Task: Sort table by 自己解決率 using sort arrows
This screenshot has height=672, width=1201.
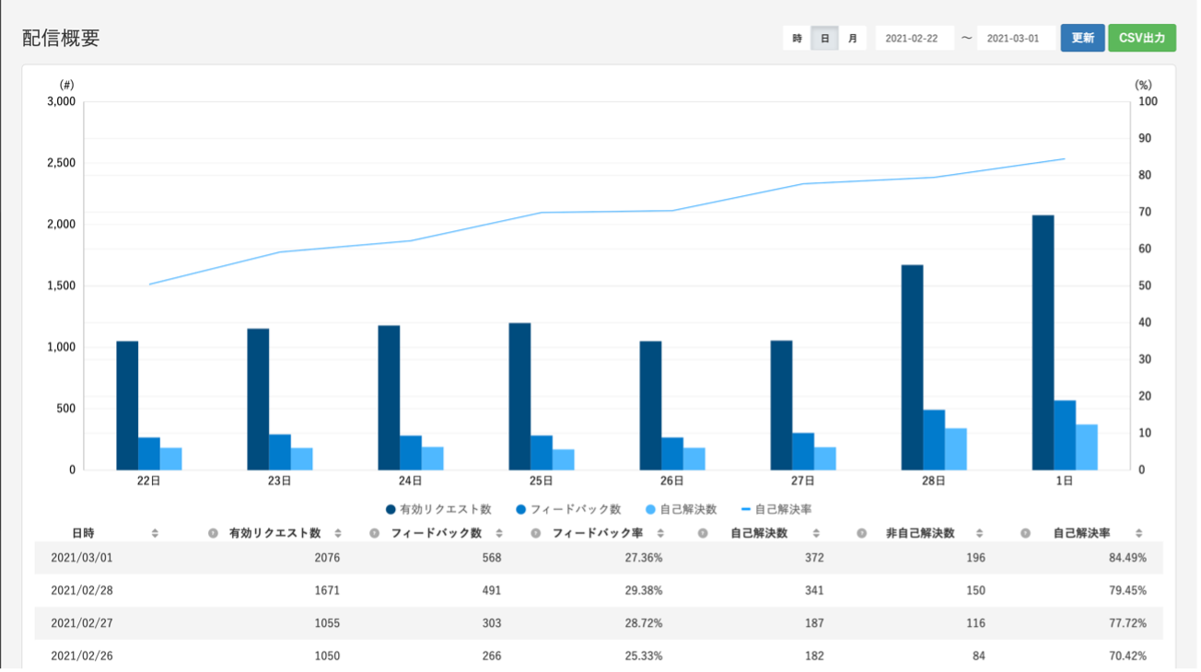Action: click(x=1138, y=533)
